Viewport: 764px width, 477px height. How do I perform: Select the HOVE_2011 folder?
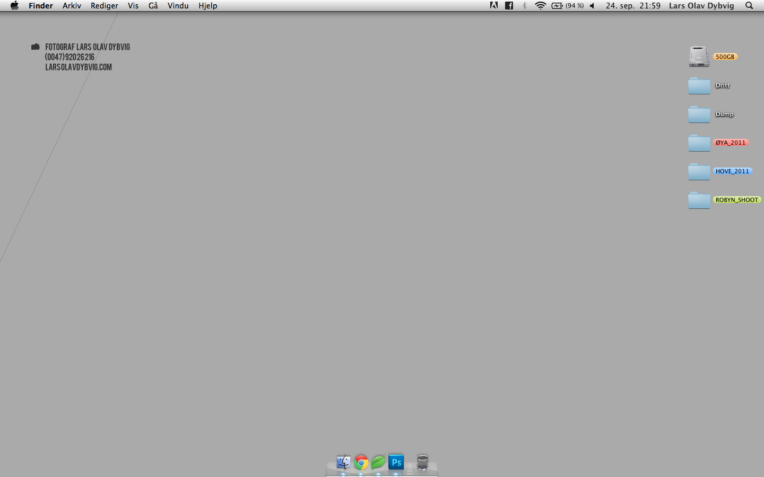699,171
